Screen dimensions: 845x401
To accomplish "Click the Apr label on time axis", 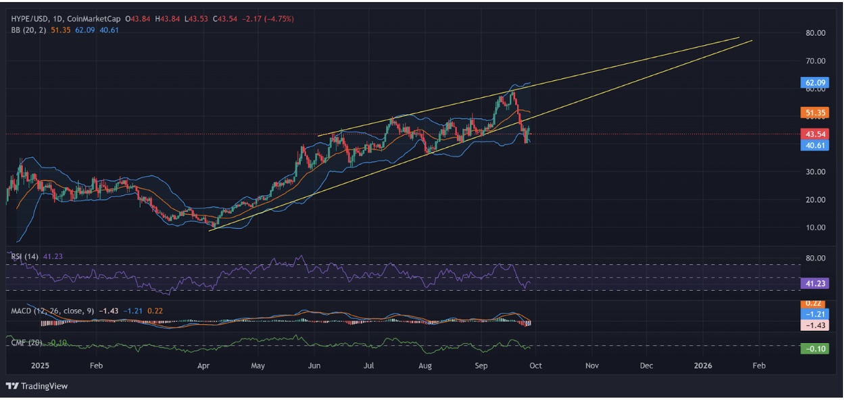I will pyautogui.click(x=203, y=366).
